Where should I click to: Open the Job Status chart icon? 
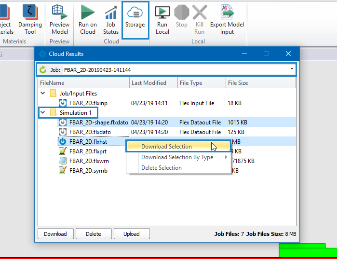[111, 12]
